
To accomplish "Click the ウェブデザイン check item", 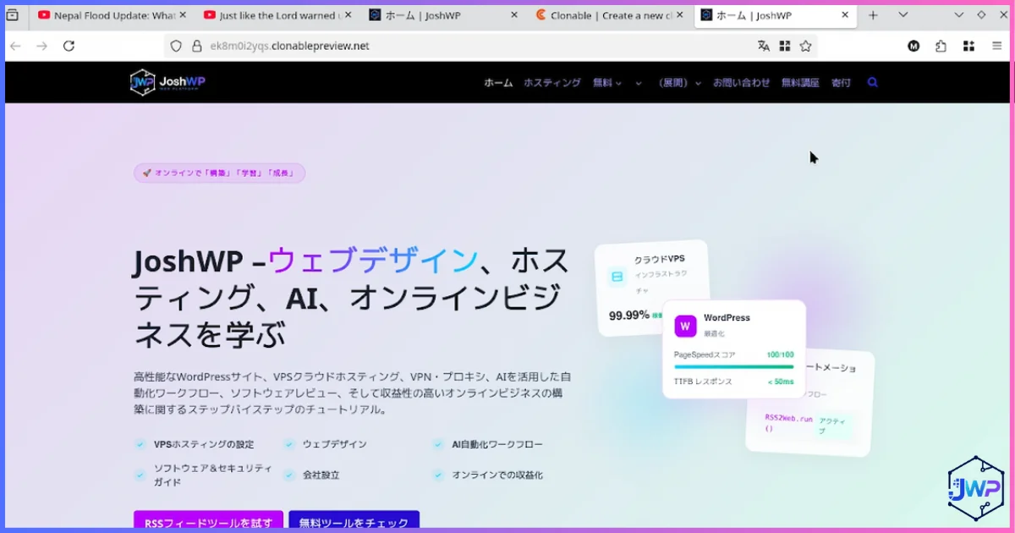I will 325,444.
